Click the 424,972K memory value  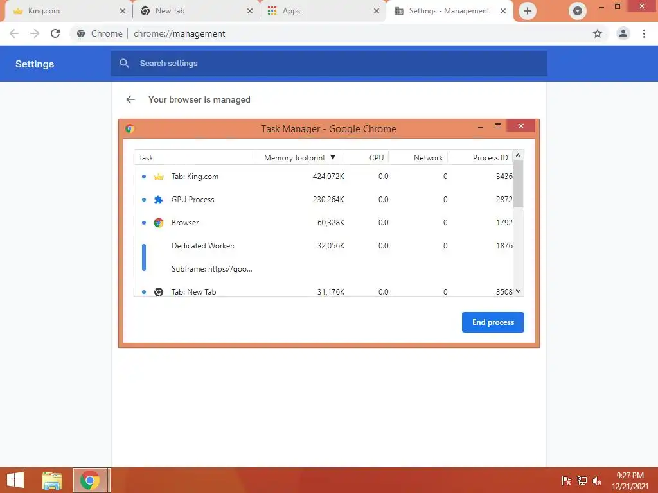[328, 177]
